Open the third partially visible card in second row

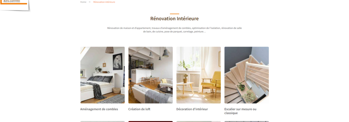199,121
